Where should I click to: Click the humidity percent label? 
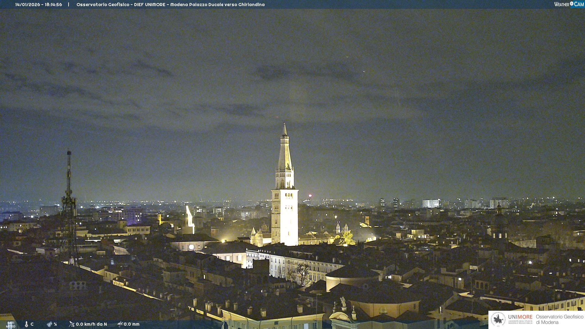(55, 324)
